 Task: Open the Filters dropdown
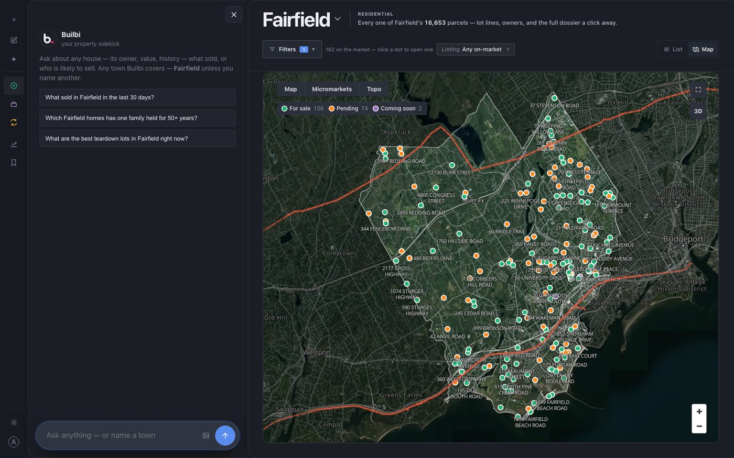[292, 49]
